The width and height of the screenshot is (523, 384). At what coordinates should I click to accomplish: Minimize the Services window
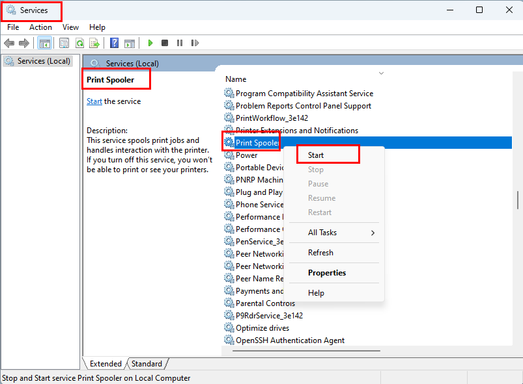(450, 10)
